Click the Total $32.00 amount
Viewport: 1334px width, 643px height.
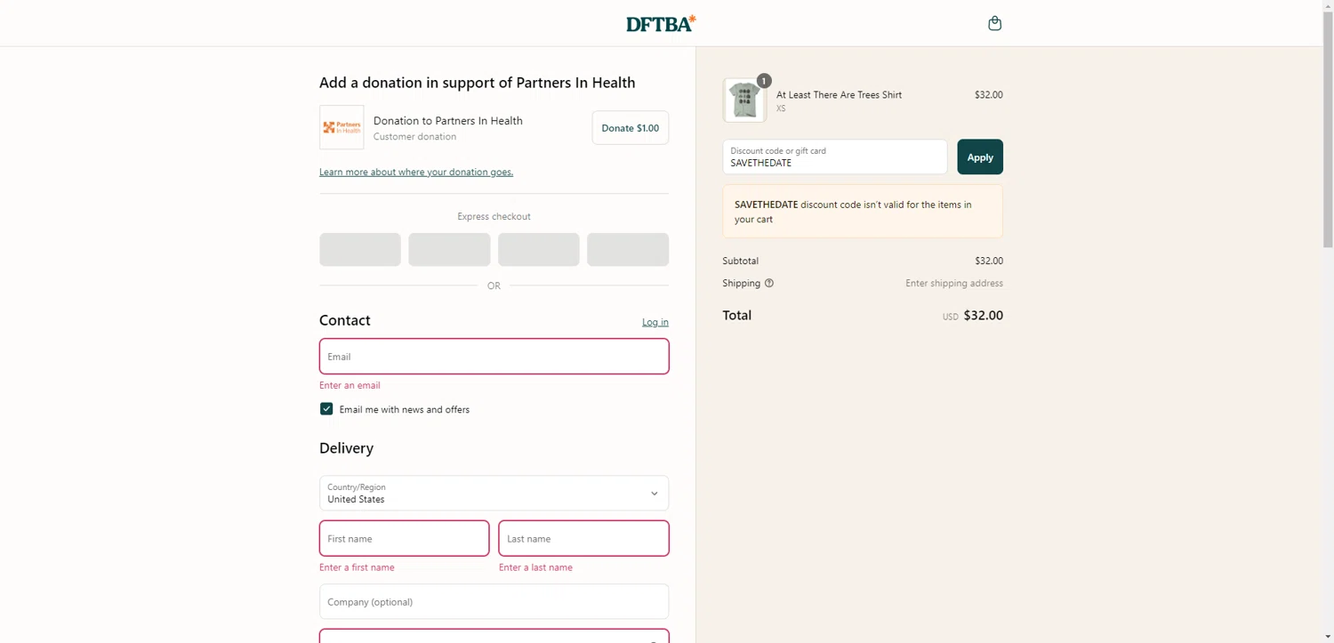[983, 316]
